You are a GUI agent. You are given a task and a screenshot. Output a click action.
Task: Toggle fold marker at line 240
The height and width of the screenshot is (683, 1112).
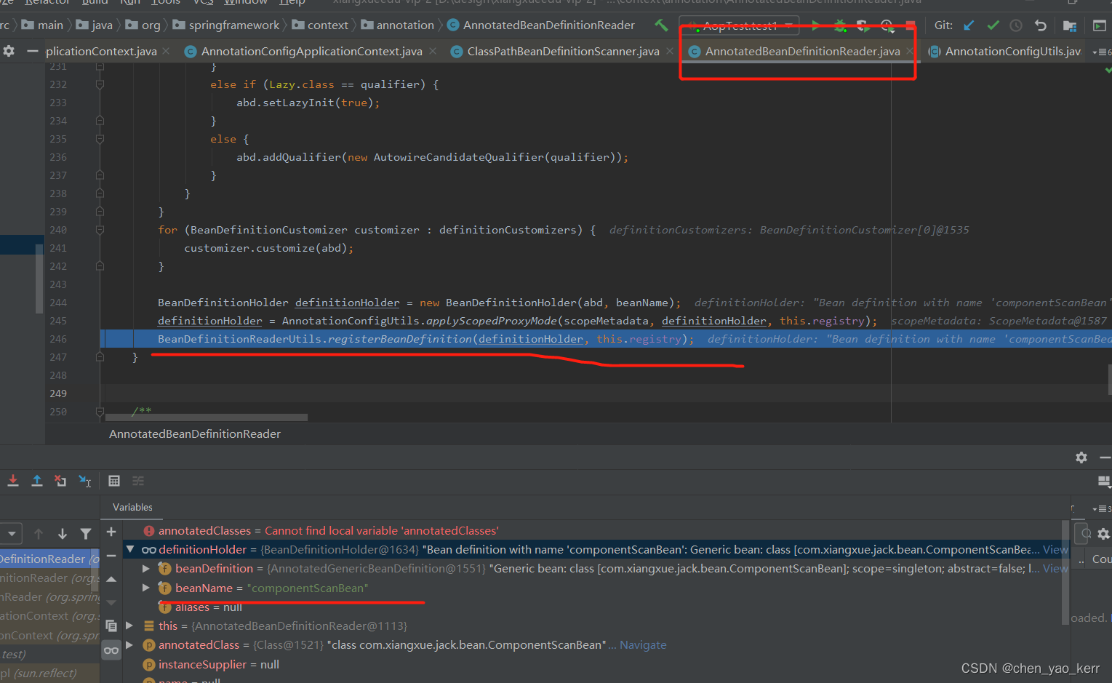pos(100,230)
